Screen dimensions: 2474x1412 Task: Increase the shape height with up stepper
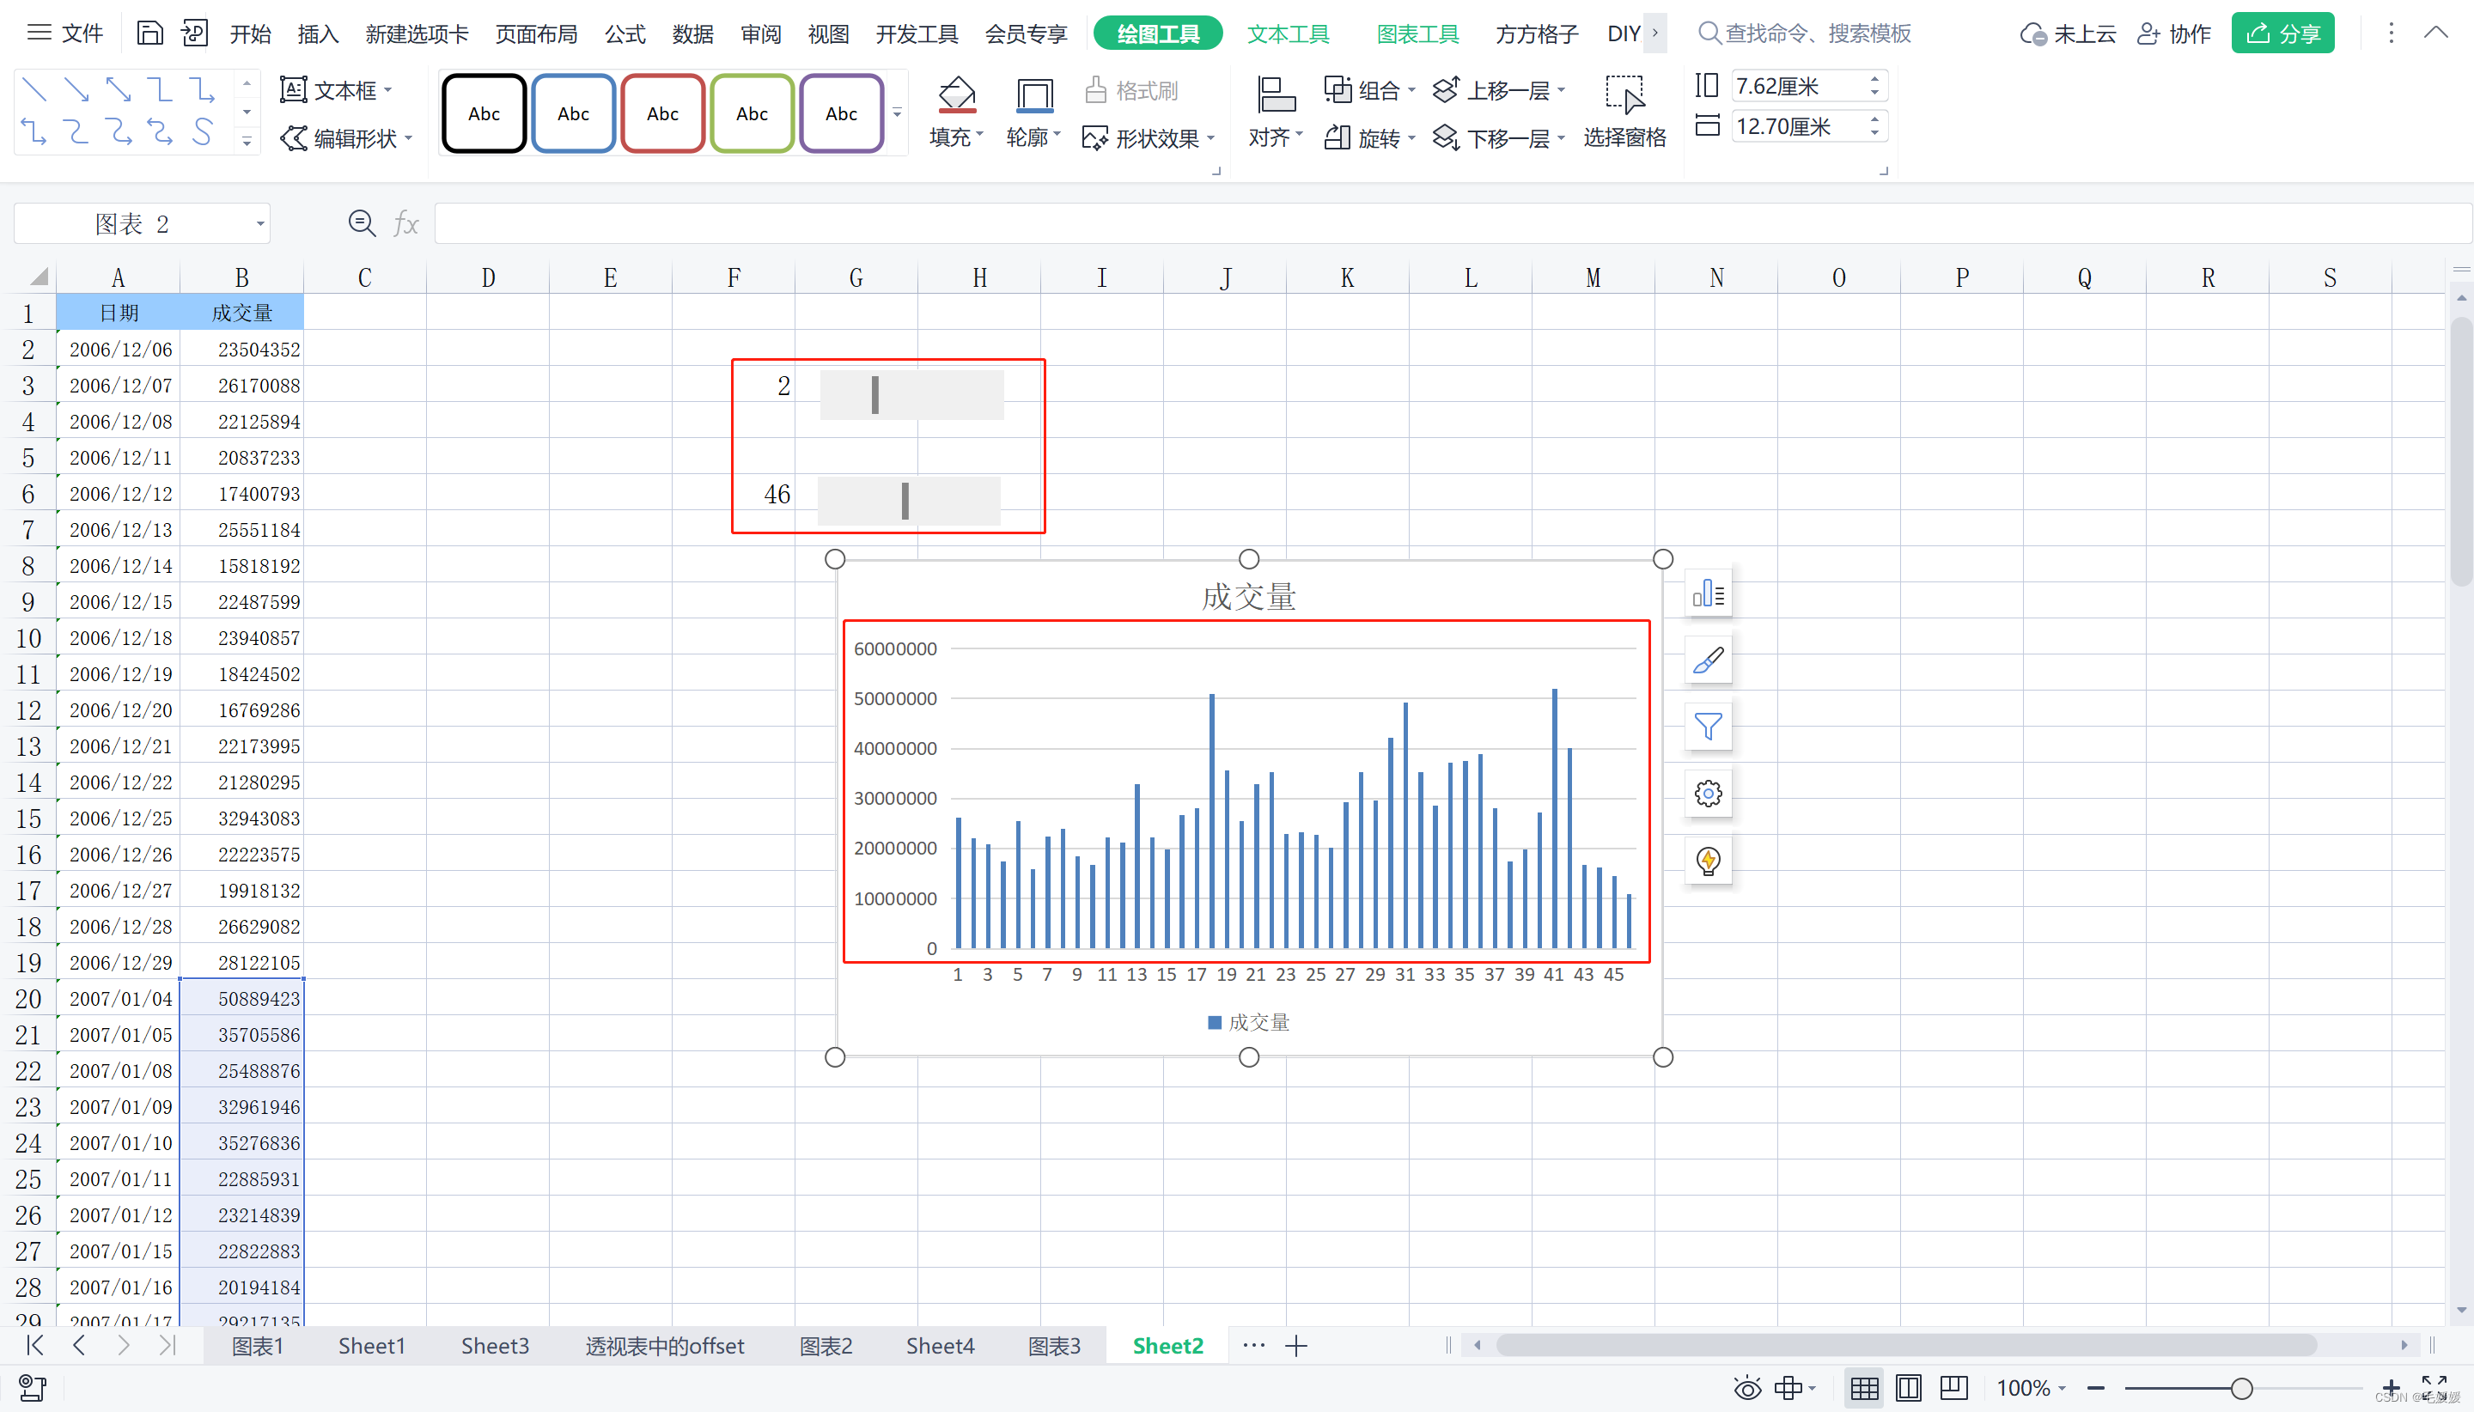[1874, 78]
